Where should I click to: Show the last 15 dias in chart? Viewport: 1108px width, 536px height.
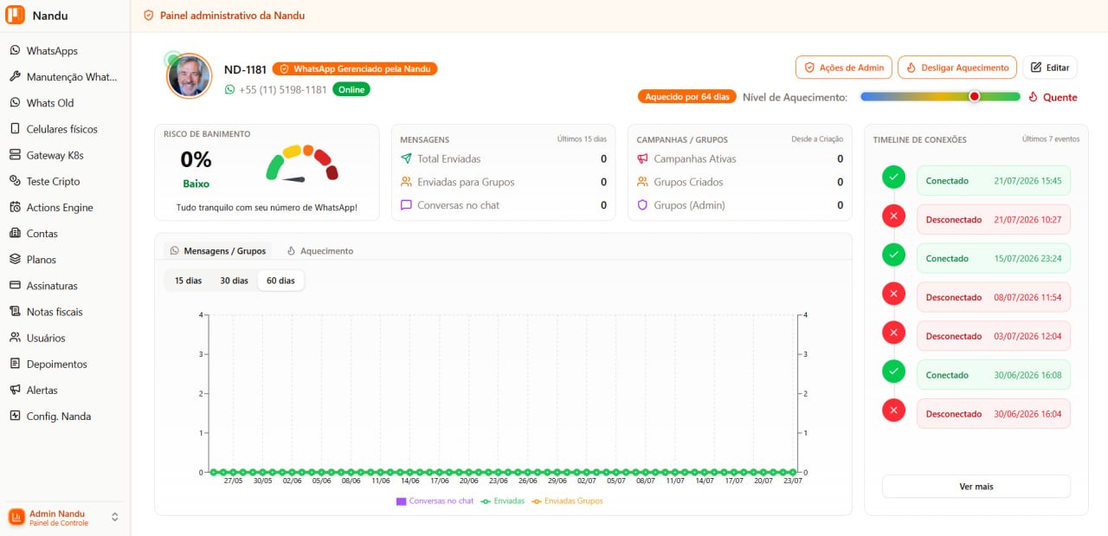tap(188, 281)
